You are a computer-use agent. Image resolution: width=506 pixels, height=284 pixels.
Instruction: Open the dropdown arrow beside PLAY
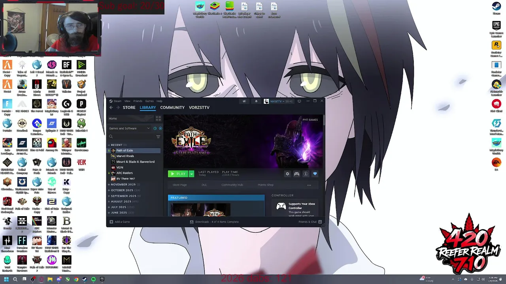(191, 174)
